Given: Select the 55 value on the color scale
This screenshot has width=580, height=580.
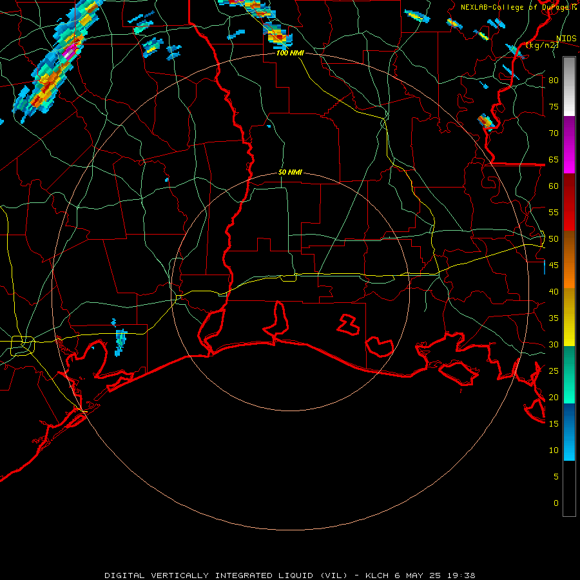Looking at the screenshot, I should [x=554, y=213].
